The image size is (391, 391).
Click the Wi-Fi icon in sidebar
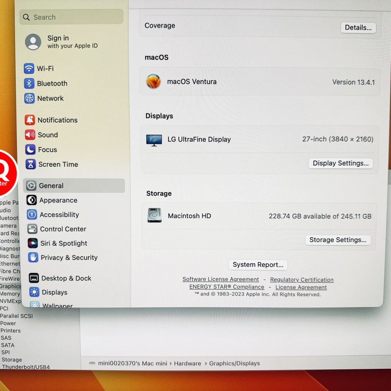coord(29,68)
